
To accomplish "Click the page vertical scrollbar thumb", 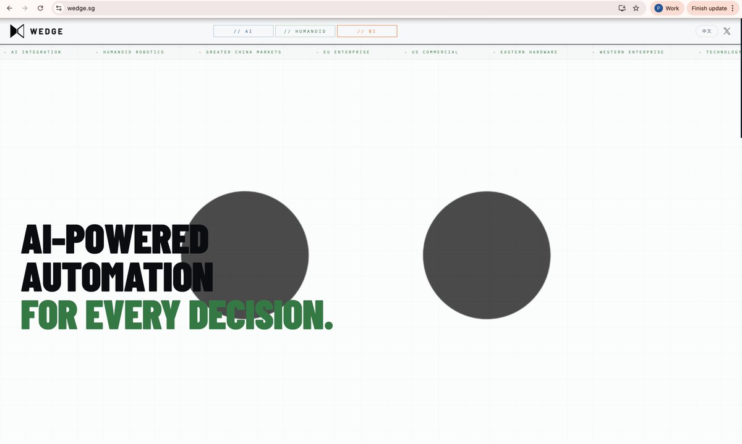I will [x=740, y=79].
